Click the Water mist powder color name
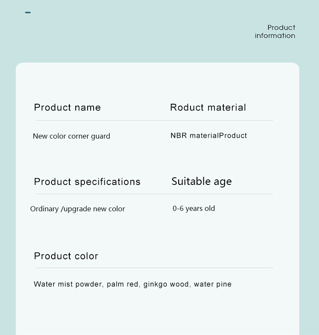Screen dimensions: 319x335 68,284
